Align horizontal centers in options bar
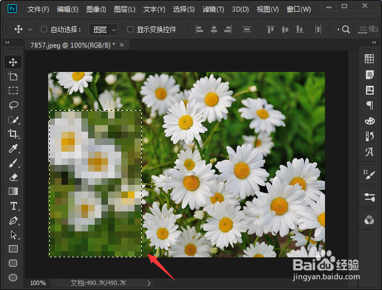Image resolution: width=382 pixels, height=290 pixels. [214, 29]
